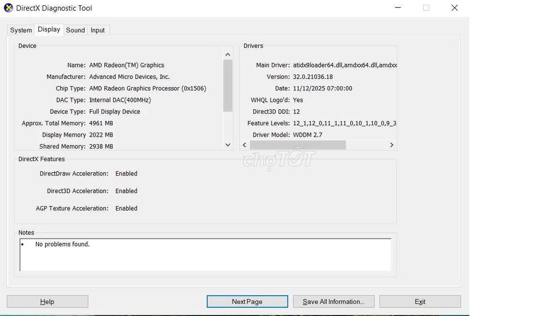This screenshot has height=316, width=559.
Task: Go to the Input tab
Action: pyautogui.click(x=98, y=31)
